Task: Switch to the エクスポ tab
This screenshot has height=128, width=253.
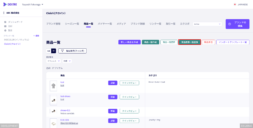Action: tap(185, 24)
